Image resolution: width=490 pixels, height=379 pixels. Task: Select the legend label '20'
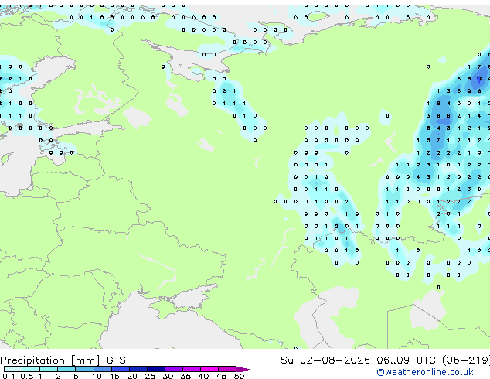(132, 376)
